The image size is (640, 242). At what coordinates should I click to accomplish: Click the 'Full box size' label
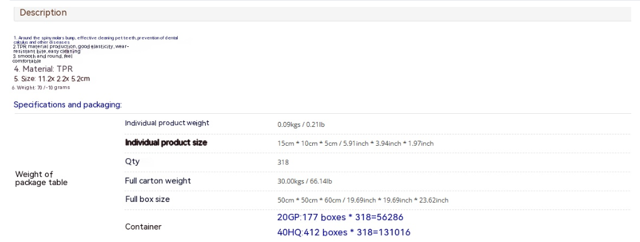(148, 199)
